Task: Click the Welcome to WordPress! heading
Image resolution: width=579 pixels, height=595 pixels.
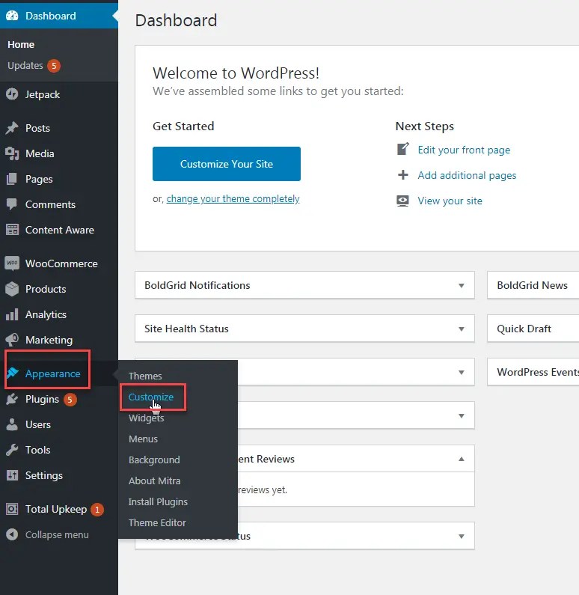Action: click(236, 73)
